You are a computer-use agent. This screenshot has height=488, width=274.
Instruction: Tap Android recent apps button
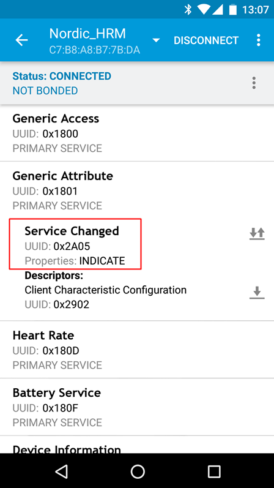tap(214, 471)
